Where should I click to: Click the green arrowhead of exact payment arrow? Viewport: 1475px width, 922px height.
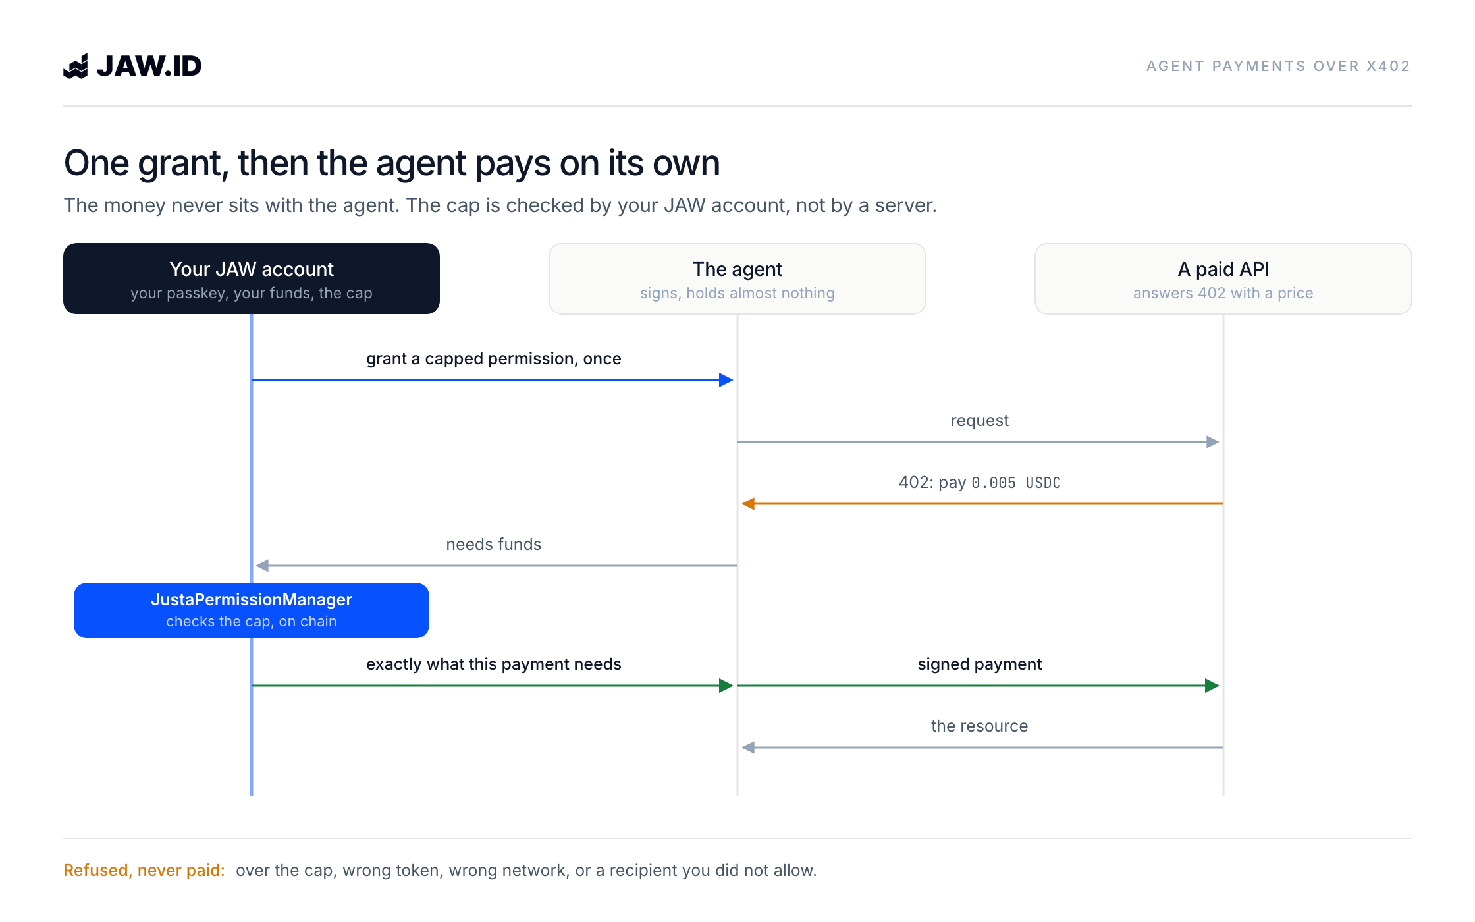726,686
